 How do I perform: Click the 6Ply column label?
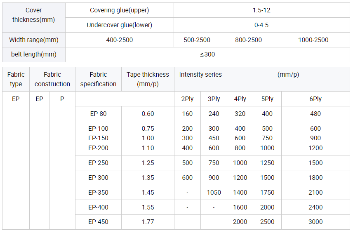coord(315,99)
